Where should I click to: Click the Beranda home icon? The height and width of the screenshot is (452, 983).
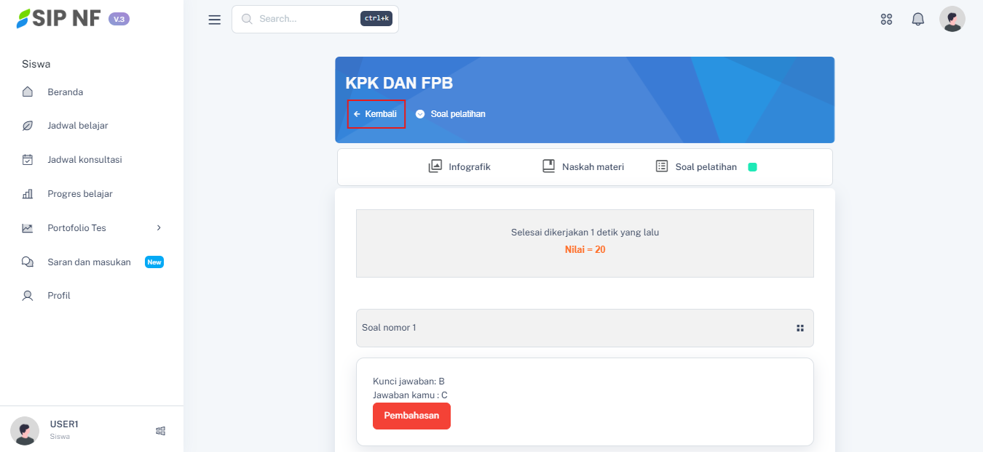[28, 92]
